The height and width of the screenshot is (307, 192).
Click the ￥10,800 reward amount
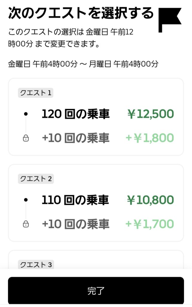pyautogui.click(x=150, y=200)
